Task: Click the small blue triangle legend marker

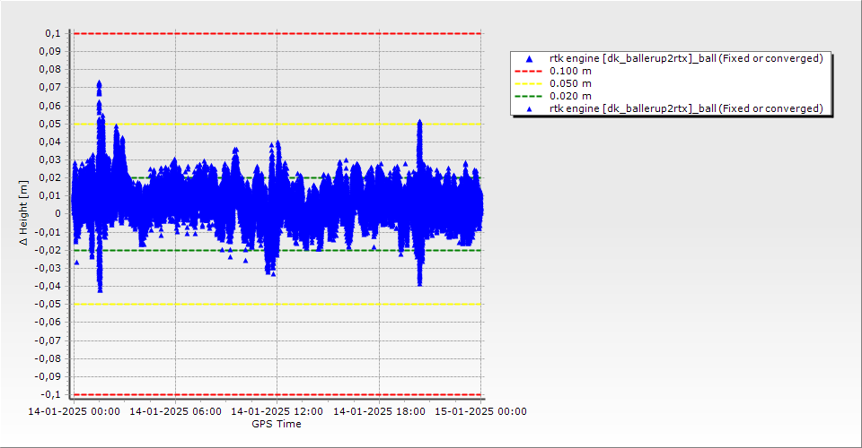Action: point(529,109)
